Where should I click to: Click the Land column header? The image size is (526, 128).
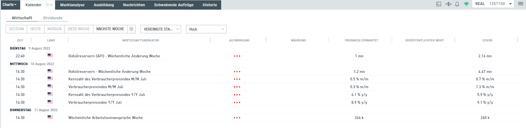point(51,40)
